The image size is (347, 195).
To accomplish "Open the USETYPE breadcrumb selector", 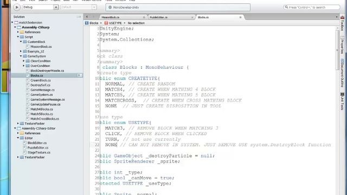I will (x=113, y=23).
